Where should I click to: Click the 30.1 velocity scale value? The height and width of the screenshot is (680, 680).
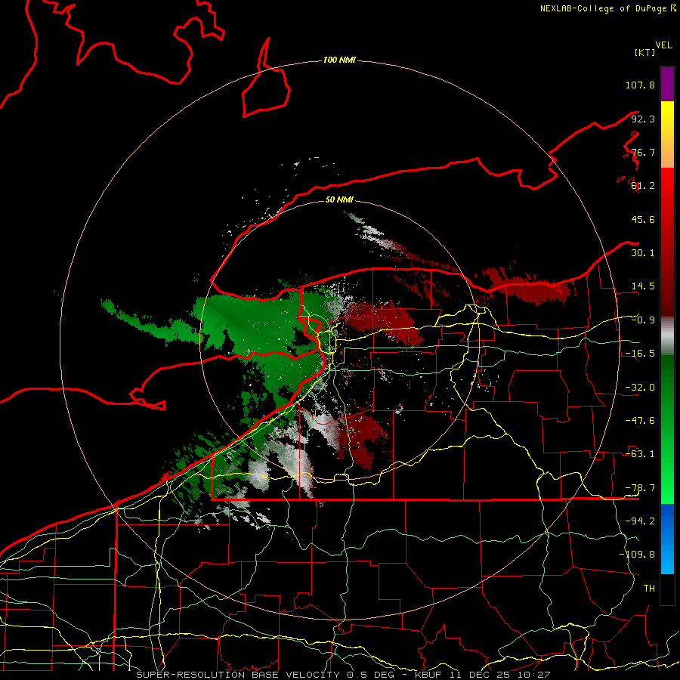coord(643,253)
